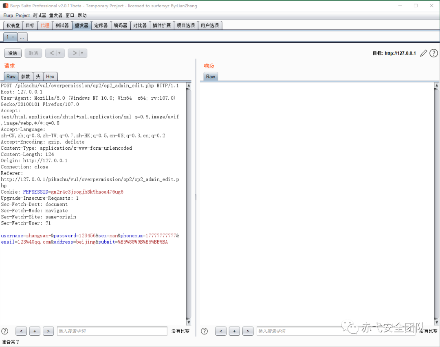Open the 窗口 menu
This screenshot has width=440, height=347.
(x=70, y=15)
